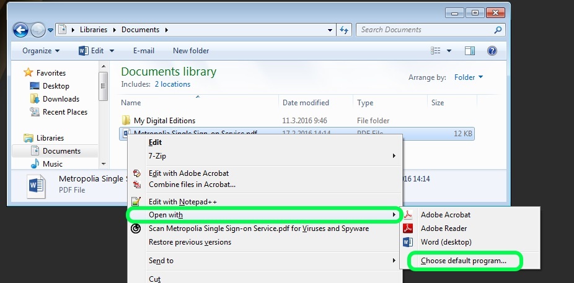
Task: Toggle the preview pane icon
Action: point(470,51)
